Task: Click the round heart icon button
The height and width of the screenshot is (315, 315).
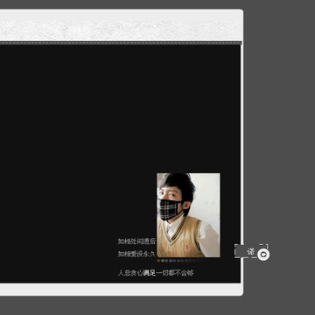Action: click(x=263, y=255)
